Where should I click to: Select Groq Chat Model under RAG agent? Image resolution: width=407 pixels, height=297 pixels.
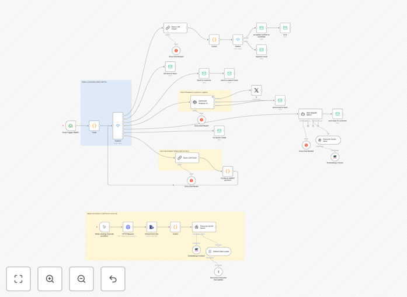point(307,145)
